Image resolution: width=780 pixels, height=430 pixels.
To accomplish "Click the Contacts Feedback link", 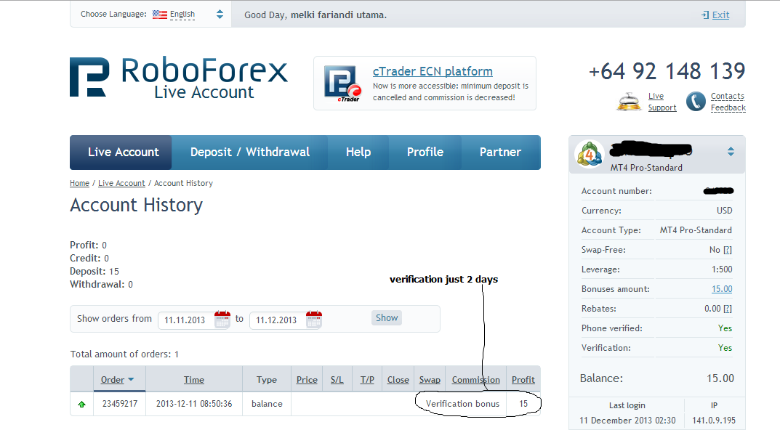I will pyautogui.click(x=728, y=102).
